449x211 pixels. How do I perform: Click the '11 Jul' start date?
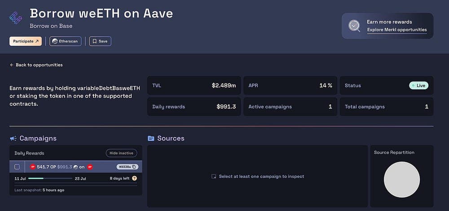coord(20,178)
